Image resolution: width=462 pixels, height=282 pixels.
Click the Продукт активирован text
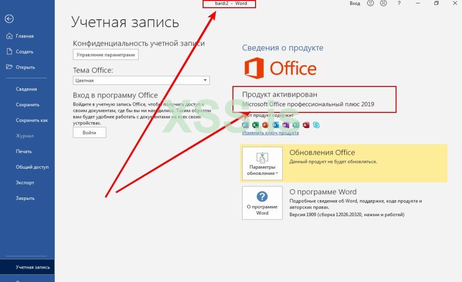click(280, 94)
